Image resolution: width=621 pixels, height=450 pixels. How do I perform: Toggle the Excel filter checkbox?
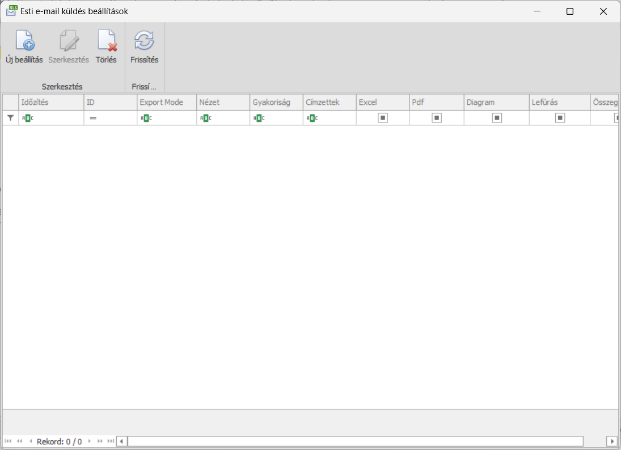coord(383,118)
